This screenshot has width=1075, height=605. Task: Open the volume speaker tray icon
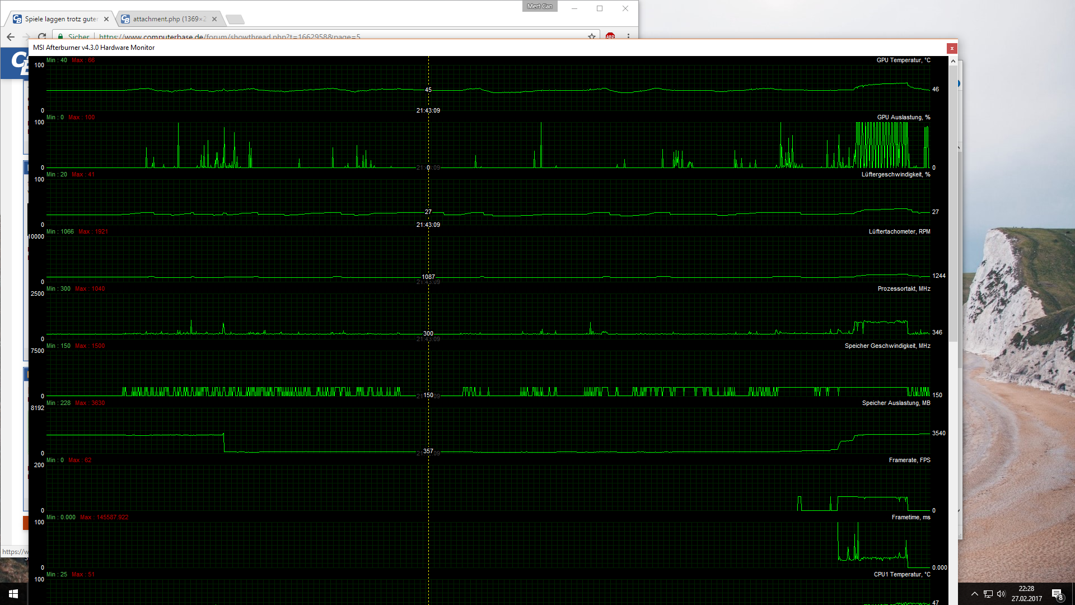tap(1001, 594)
